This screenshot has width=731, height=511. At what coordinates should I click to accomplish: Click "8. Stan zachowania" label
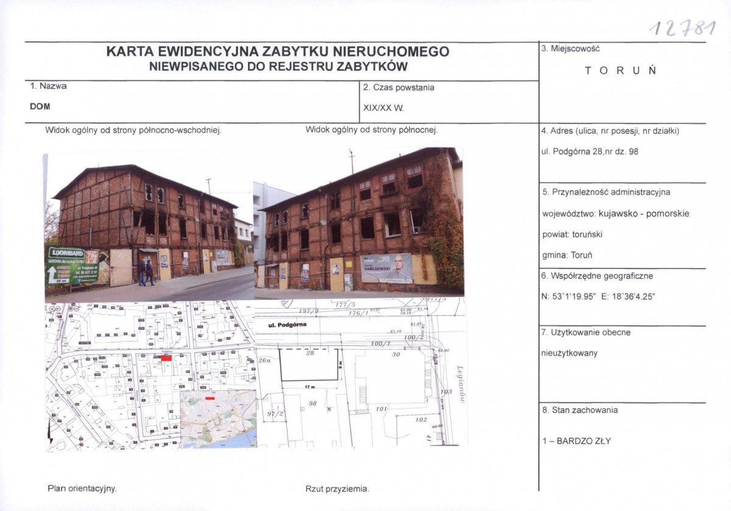tap(579, 410)
